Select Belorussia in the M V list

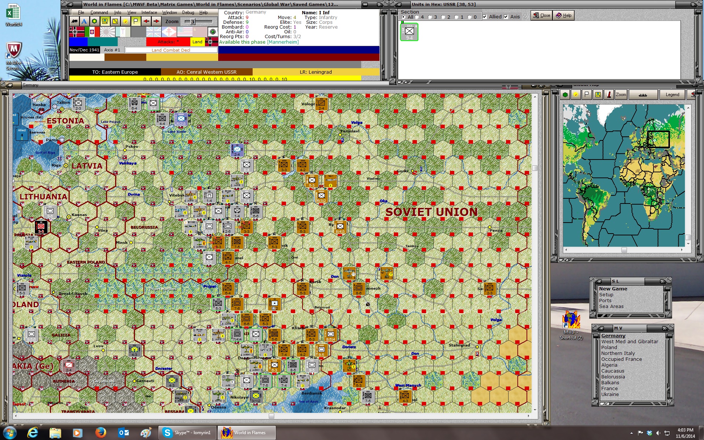tap(613, 377)
